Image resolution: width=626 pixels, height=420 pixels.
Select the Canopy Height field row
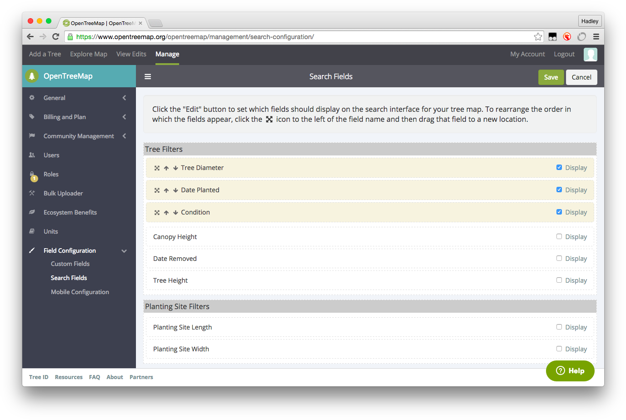tap(370, 237)
